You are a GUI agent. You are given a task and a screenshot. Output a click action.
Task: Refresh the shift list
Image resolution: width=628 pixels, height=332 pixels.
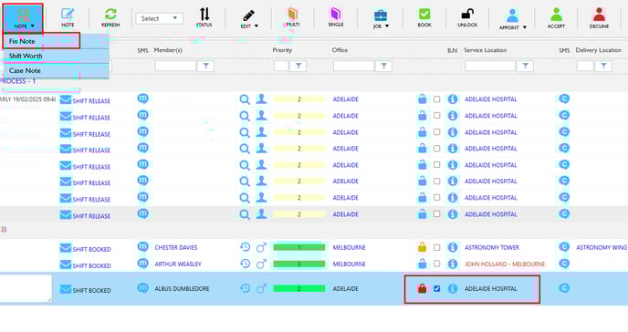(110, 17)
